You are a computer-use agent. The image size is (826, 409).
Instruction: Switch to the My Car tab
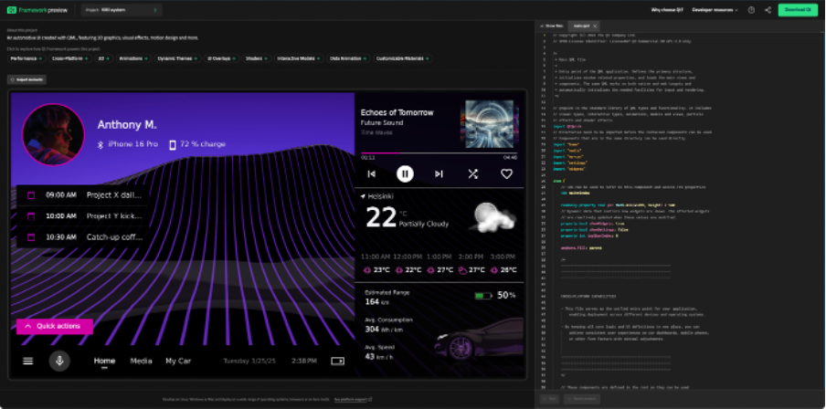(x=178, y=361)
